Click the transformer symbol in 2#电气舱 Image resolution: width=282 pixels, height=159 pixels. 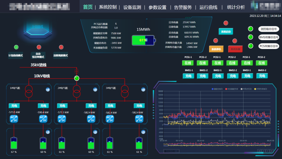(x=77, y=91)
